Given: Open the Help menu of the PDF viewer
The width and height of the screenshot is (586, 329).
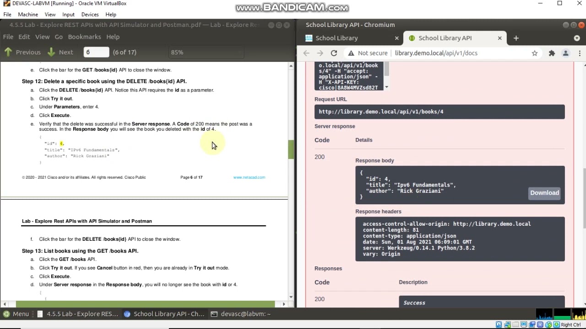Looking at the screenshot, I should pyautogui.click(x=113, y=37).
